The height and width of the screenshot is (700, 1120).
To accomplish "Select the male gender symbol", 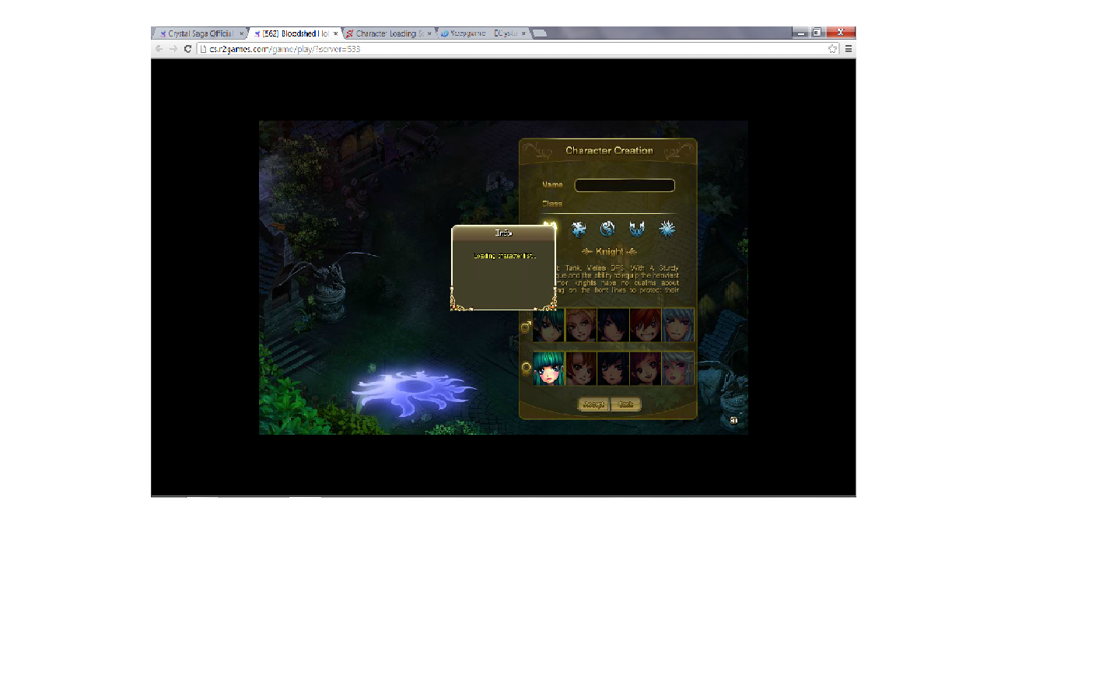I will 526,327.
